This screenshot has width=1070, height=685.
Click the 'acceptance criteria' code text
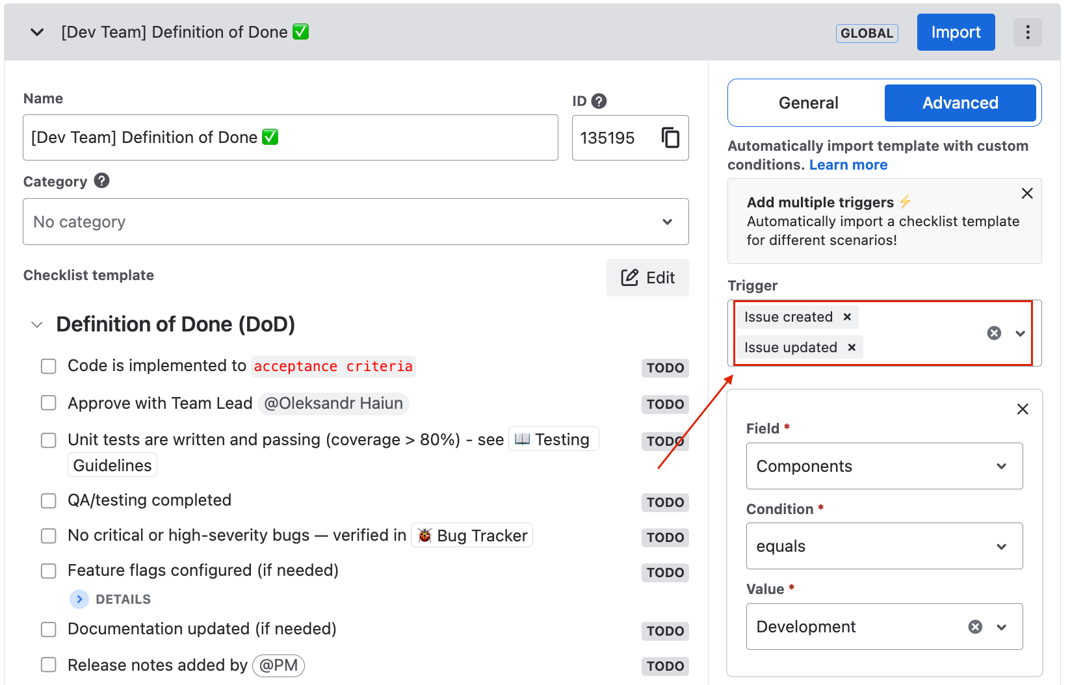coord(333,367)
